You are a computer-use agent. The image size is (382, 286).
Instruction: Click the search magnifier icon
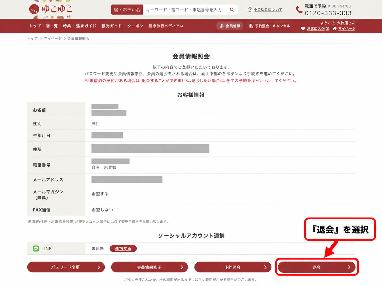tap(232, 10)
